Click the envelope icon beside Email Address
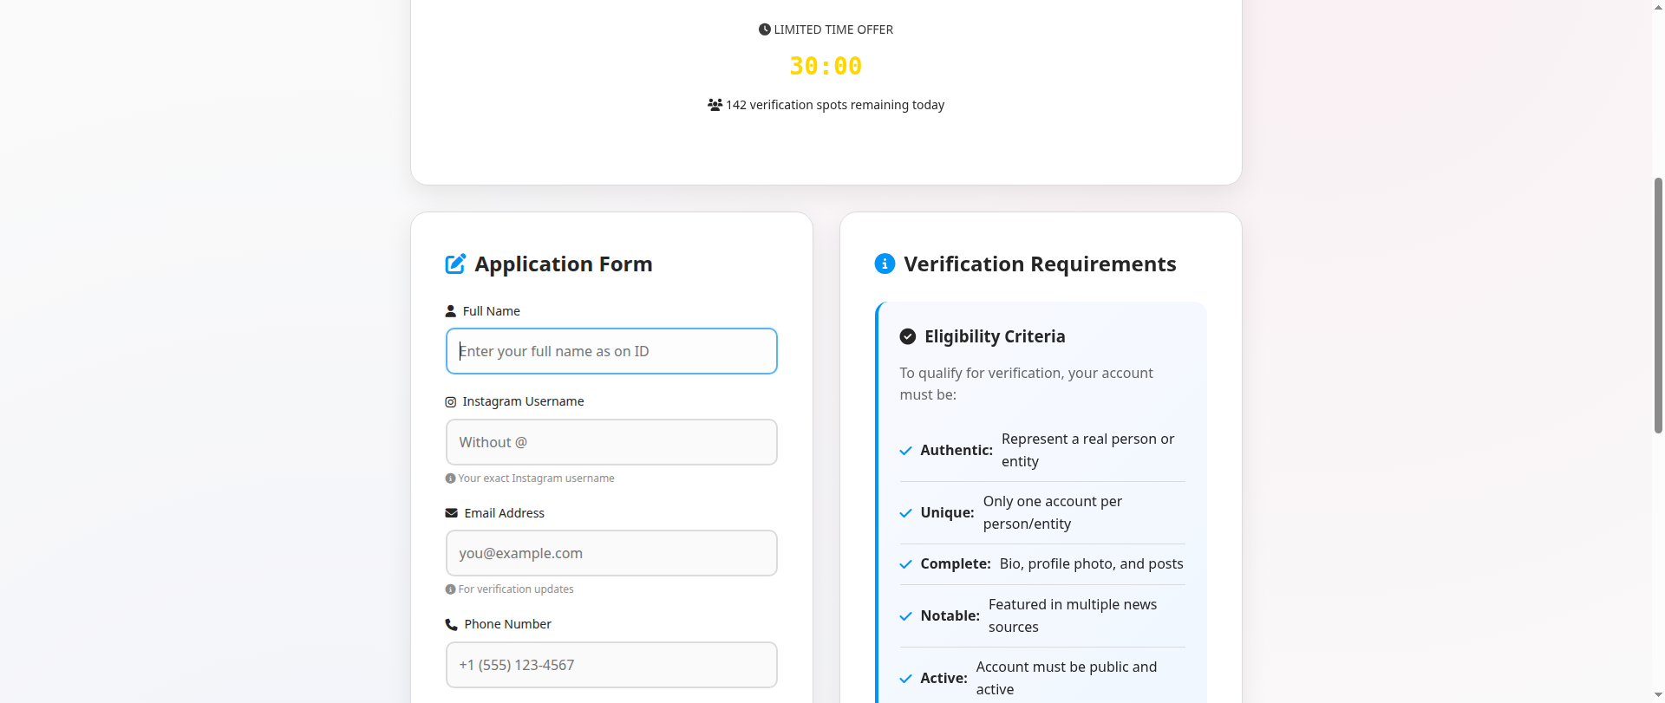Viewport: 1665px width, 703px height. (x=451, y=513)
